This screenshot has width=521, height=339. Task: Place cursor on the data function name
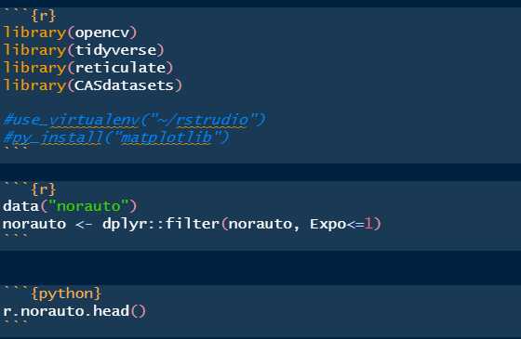[20, 206]
